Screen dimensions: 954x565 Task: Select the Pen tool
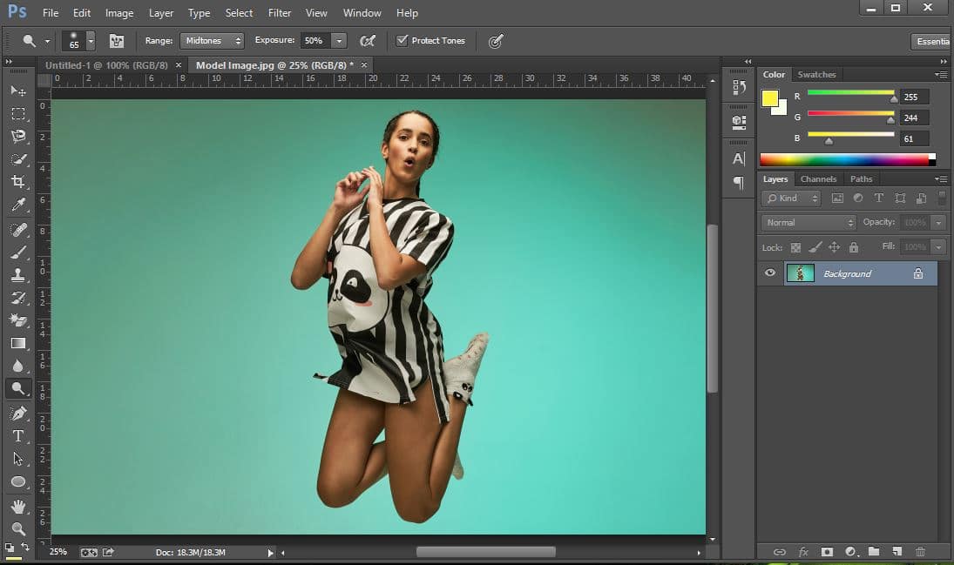(x=17, y=413)
